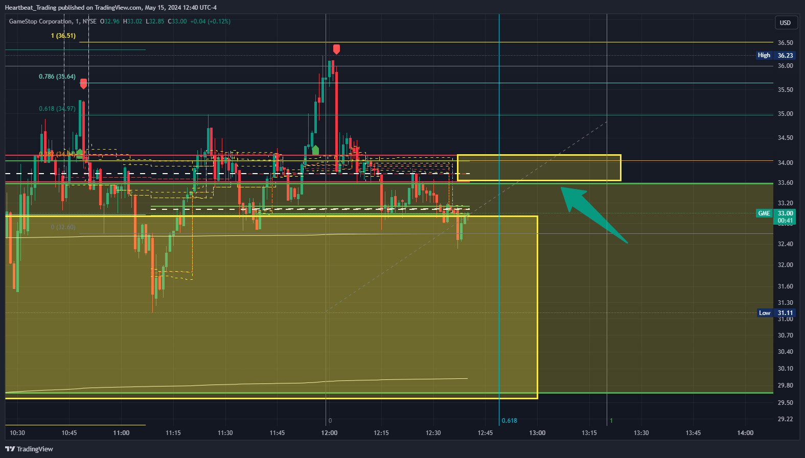
Task: Click the 29.80 price axis level
Action: (785, 385)
